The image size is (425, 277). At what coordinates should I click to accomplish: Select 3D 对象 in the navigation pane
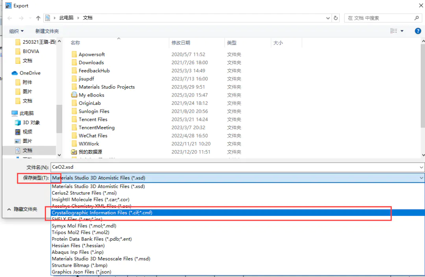point(28,123)
